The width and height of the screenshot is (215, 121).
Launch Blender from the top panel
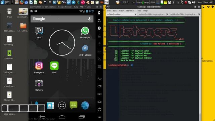click(x=40, y=2)
